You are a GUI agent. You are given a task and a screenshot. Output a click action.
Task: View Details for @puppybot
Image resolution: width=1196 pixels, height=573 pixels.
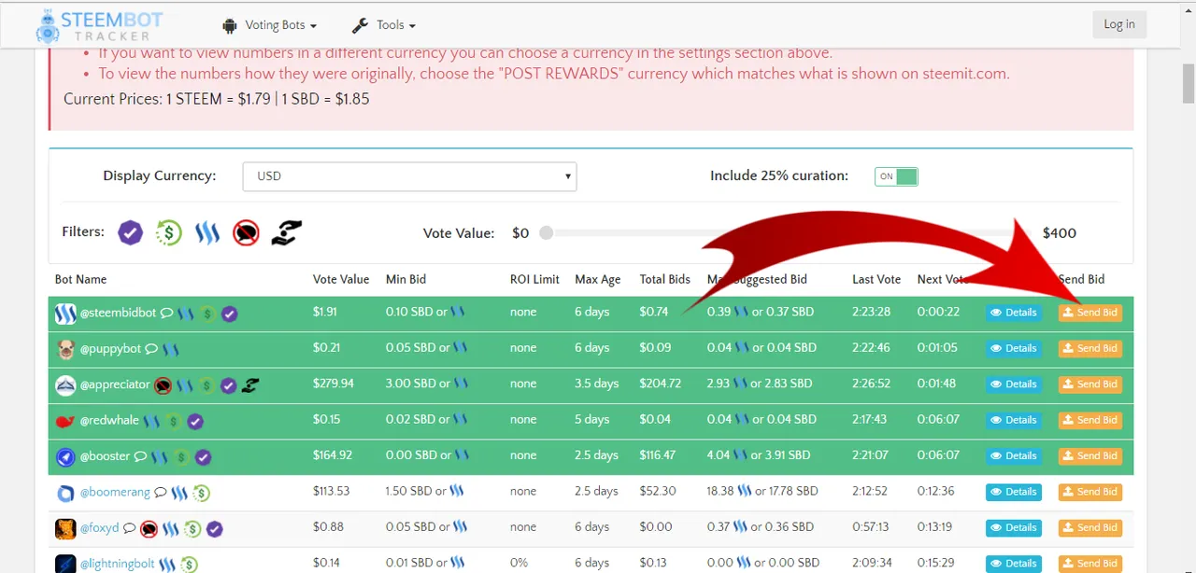click(x=1014, y=348)
